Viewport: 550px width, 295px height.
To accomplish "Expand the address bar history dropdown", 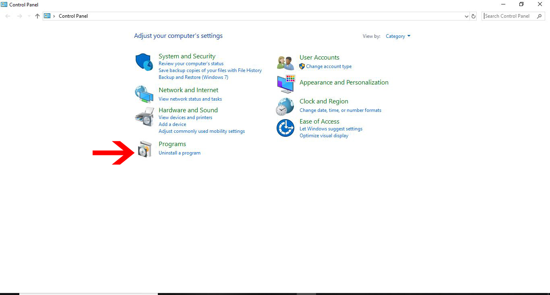I will pyautogui.click(x=466, y=16).
